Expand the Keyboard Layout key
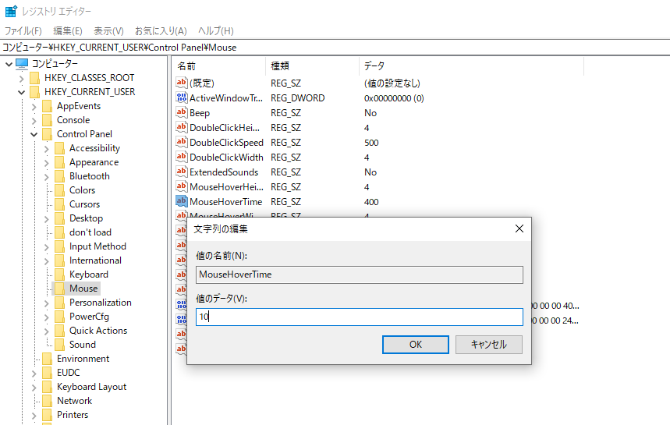The image size is (670, 425). tap(34, 388)
